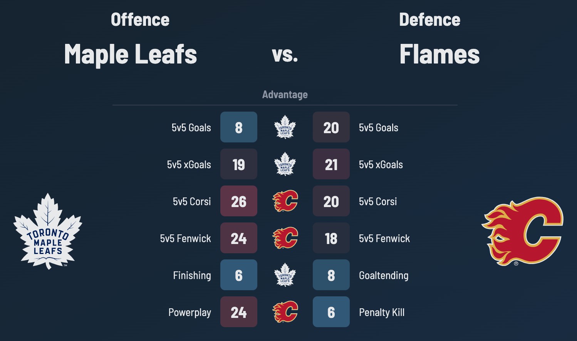Click the large Calgary Flames logo
Screen dimensions: 577x341
tap(522, 231)
